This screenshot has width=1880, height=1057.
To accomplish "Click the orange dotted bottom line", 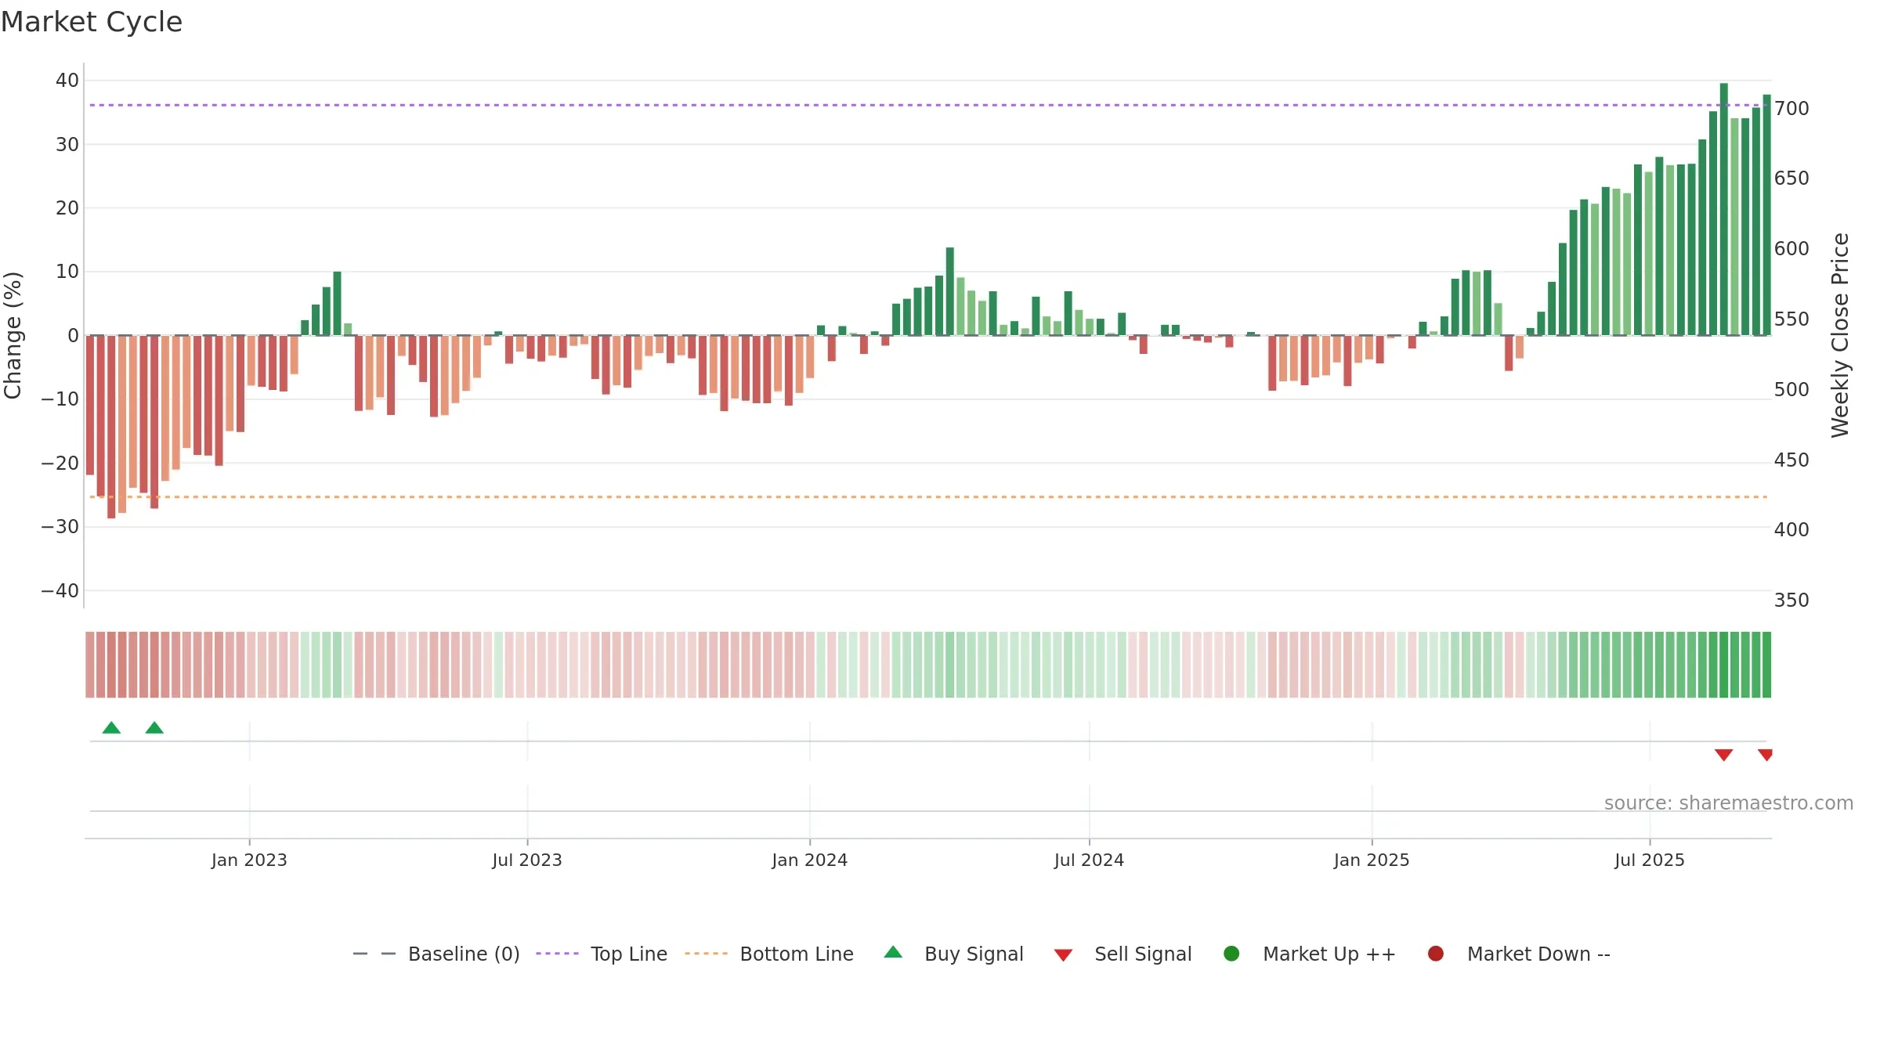I will [928, 496].
